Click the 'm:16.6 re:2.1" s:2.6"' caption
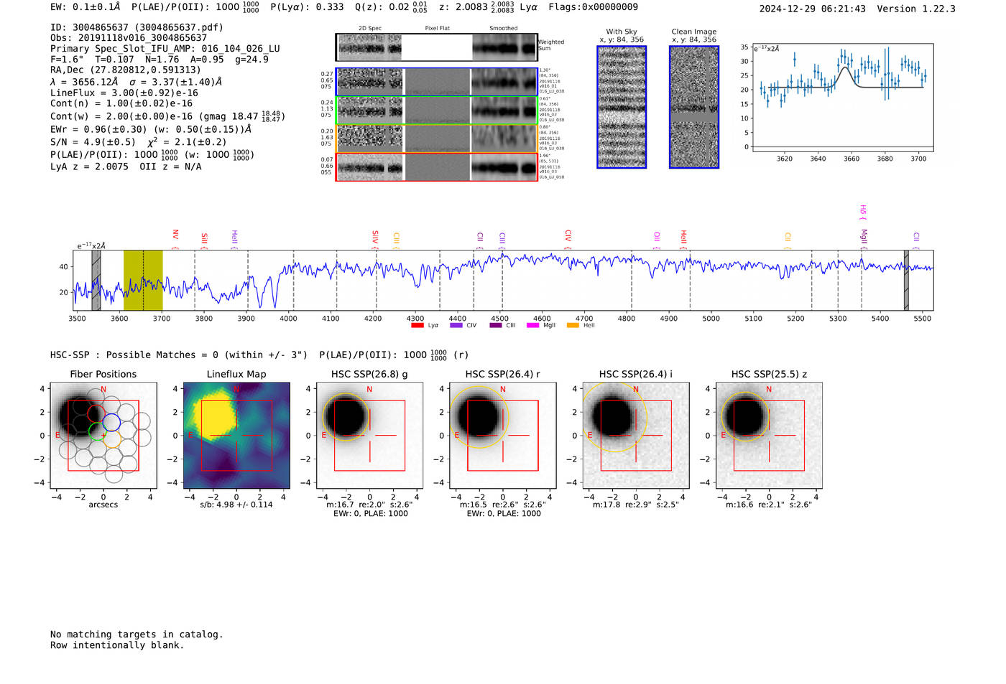Image resolution: width=1006 pixels, height=684 pixels. click(x=769, y=505)
